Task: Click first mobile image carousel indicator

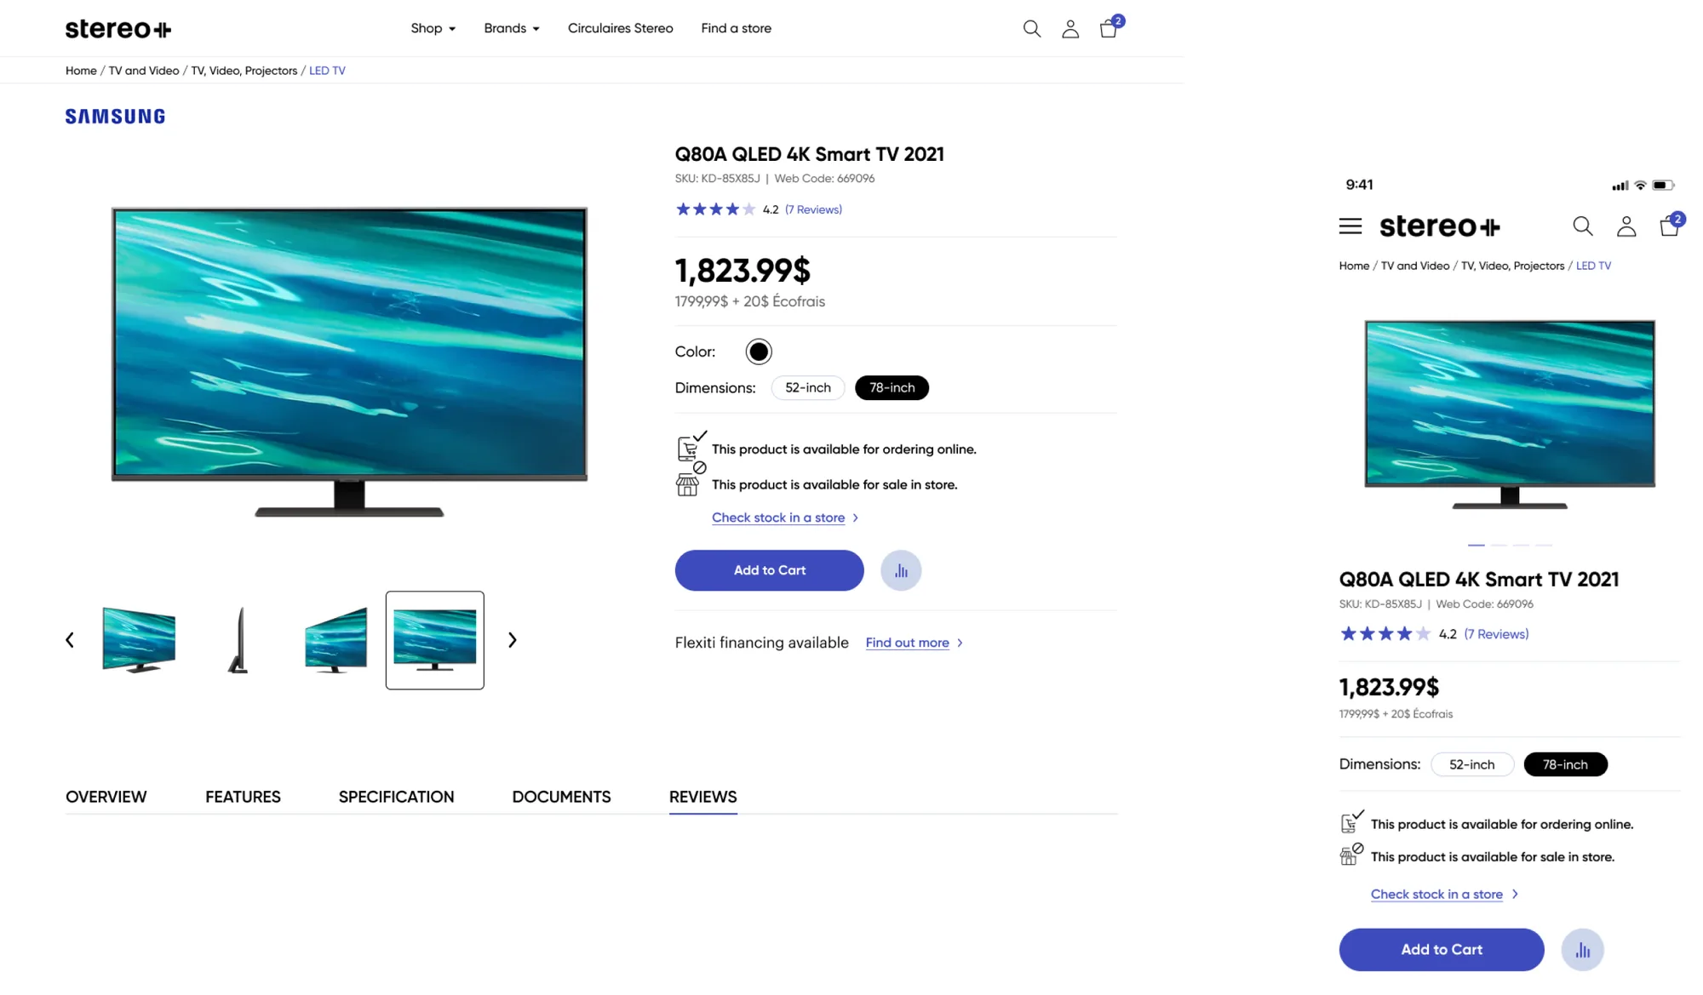Action: click(1477, 545)
